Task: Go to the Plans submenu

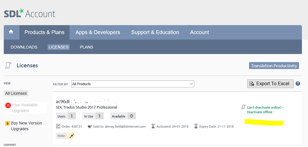Action: click(87, 47)
